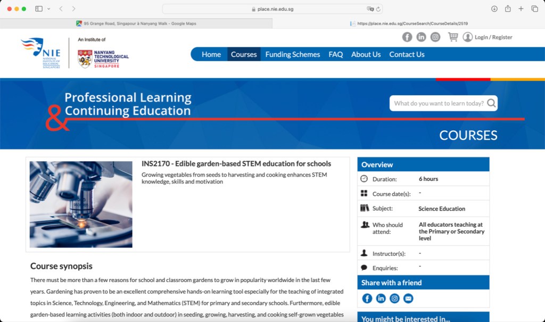Open the shopping cart icon
This screenshot has height=322, width=545.
click(453, 37)
